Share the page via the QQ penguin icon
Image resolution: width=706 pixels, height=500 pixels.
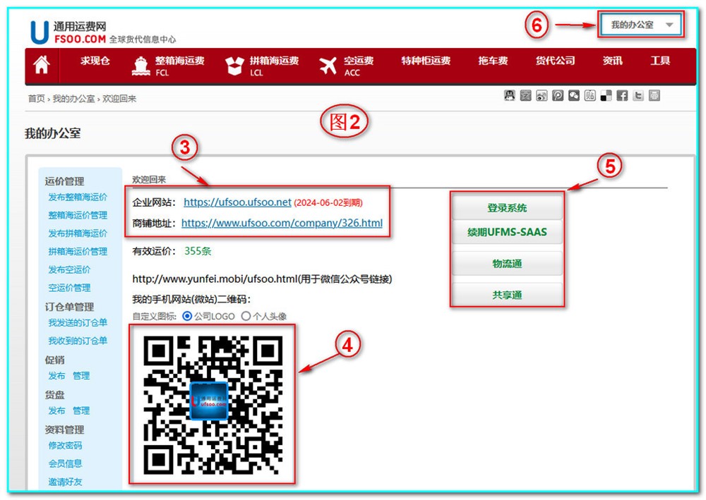coord(509,96)
